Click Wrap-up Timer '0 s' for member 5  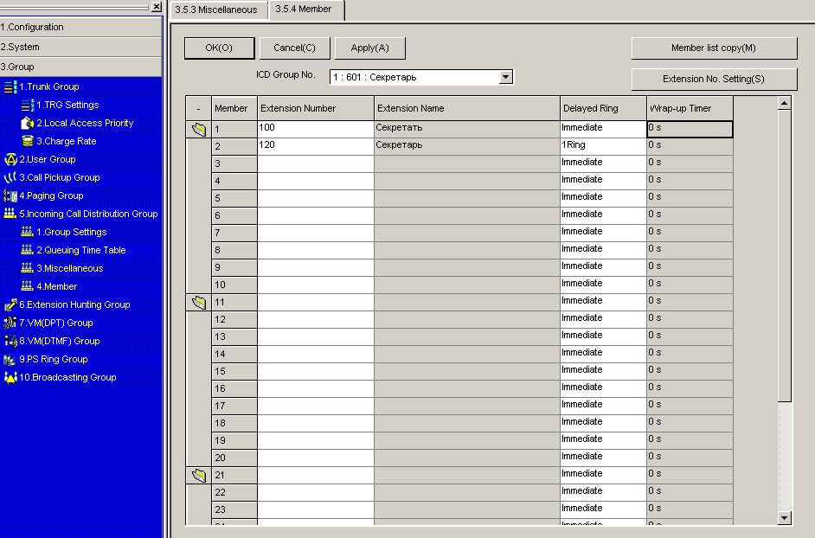pyautogui.click(x=690, y=198)
